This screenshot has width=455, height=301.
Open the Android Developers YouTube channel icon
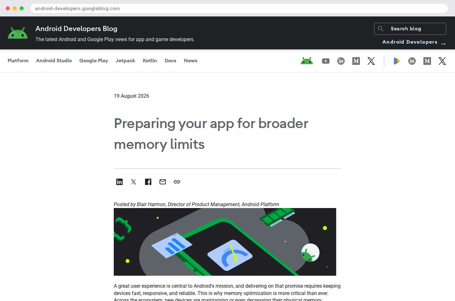[x=326, y=61]
